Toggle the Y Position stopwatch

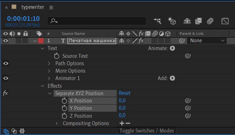pos(64,108)
